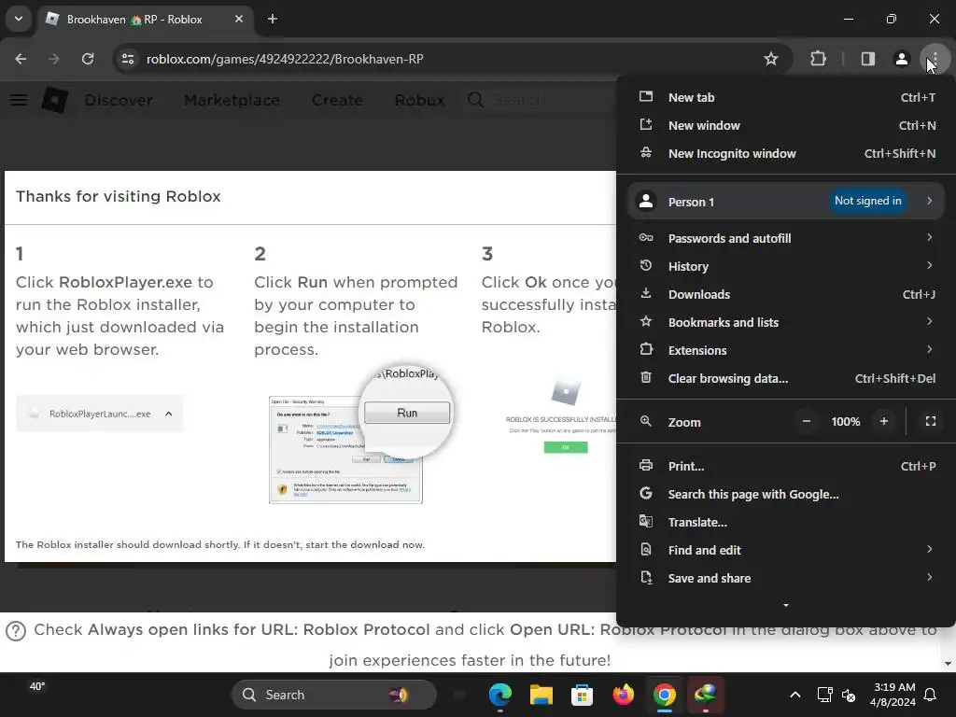The width and height of the screenshot is (956, 717).
Task: Click Google Chrome taskbar icon
Action: 665,695
